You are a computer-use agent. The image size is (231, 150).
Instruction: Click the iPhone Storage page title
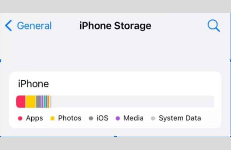coord(115,26)
